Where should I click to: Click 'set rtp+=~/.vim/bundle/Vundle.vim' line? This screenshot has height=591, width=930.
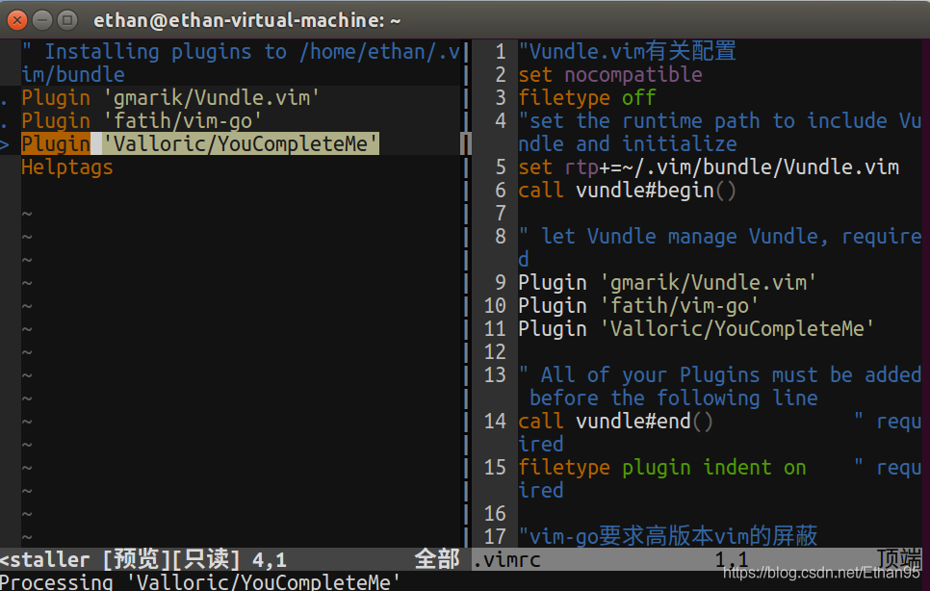(x=709, y=167)
